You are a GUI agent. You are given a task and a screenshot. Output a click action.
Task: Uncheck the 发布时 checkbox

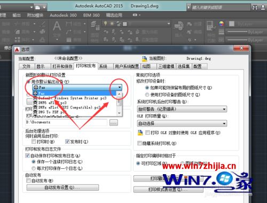point(67,142)
